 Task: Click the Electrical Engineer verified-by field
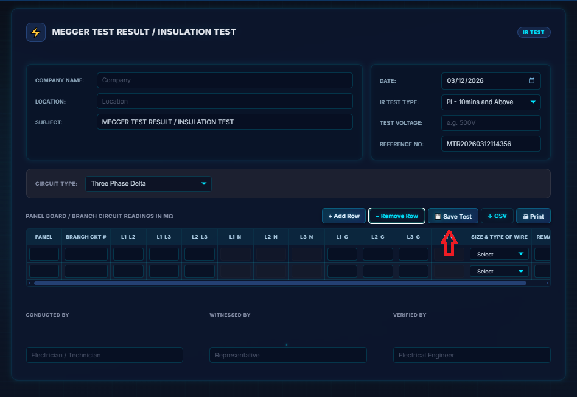471,355
